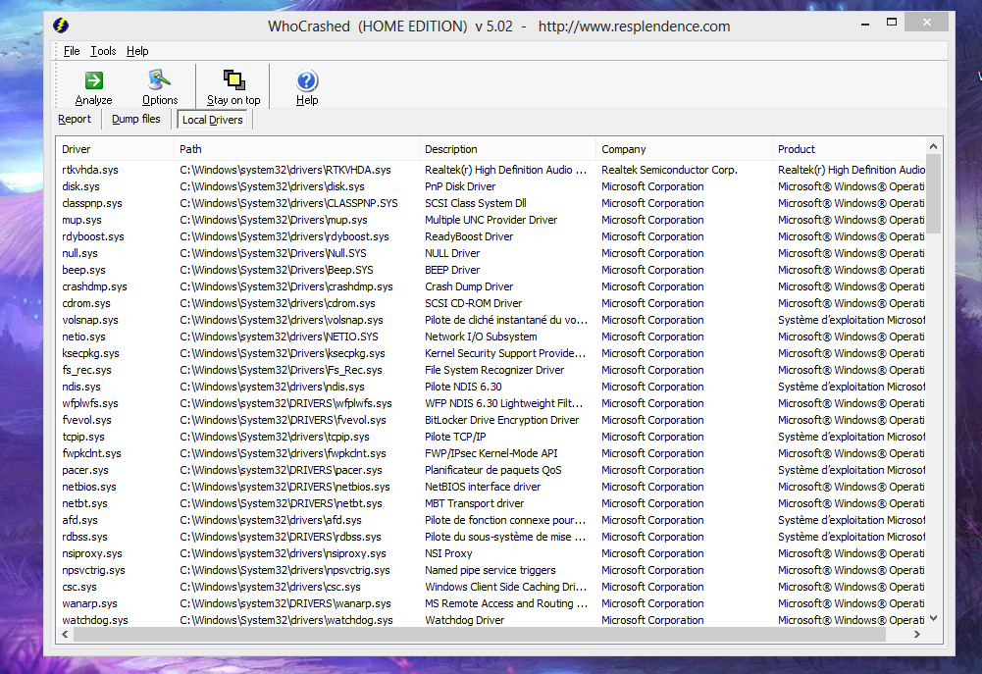Sort list by Driver column header

(x=77, y=149)
